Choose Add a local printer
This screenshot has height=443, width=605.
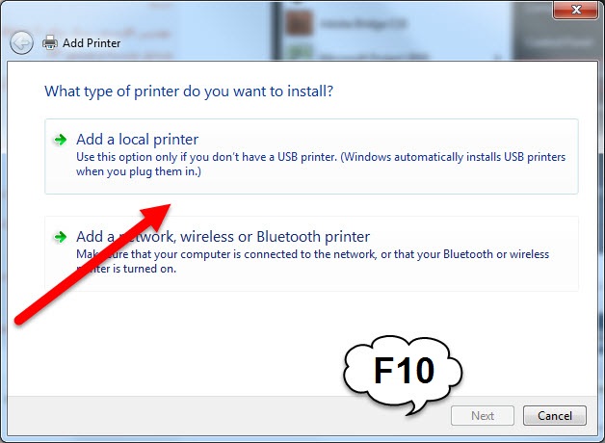pyautogui.click(x=311, y=156)
